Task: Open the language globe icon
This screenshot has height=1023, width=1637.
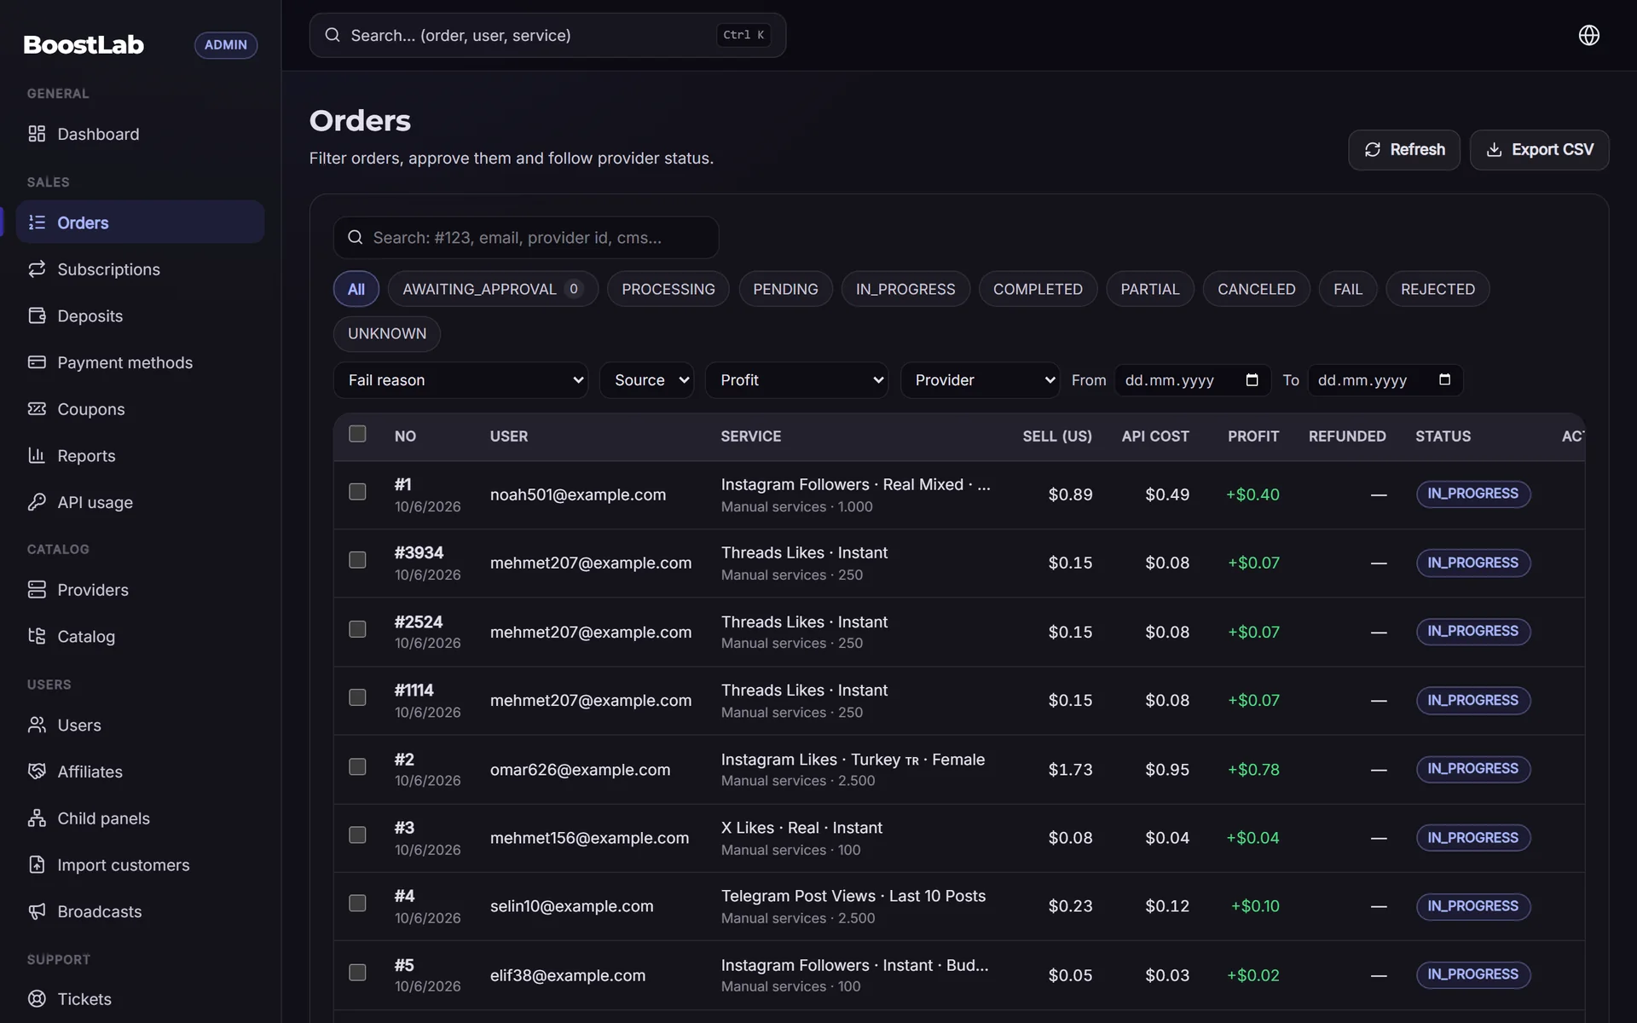Action: click(x=1588, y=35)
